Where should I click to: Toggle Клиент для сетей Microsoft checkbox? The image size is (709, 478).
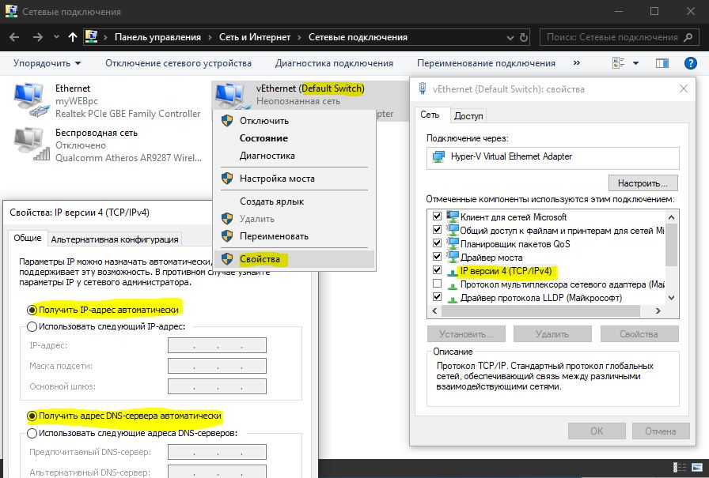tap(437, 216)
